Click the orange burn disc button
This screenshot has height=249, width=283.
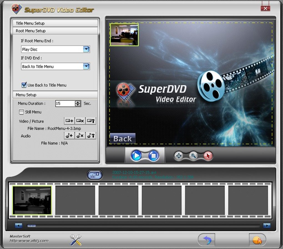tap(257, 240)
